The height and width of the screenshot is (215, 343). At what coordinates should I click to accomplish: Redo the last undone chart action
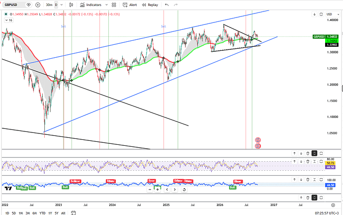[x=175, y=4]
